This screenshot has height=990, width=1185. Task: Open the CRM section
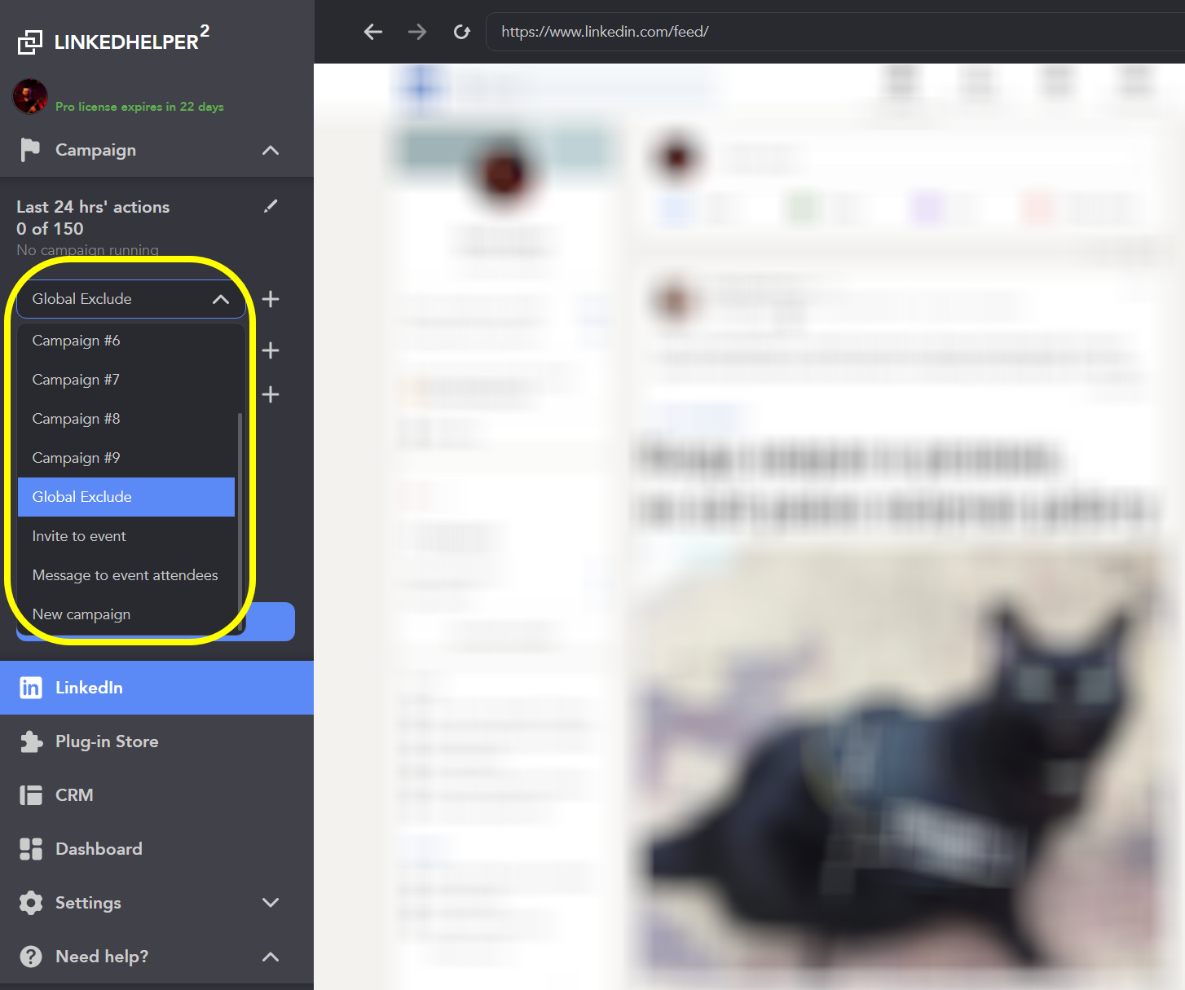coord(156,795)
